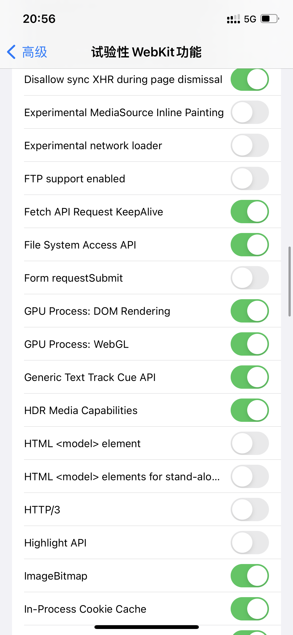Tap the 5G network indicator
293x635 pixels.
click(250, 19)
